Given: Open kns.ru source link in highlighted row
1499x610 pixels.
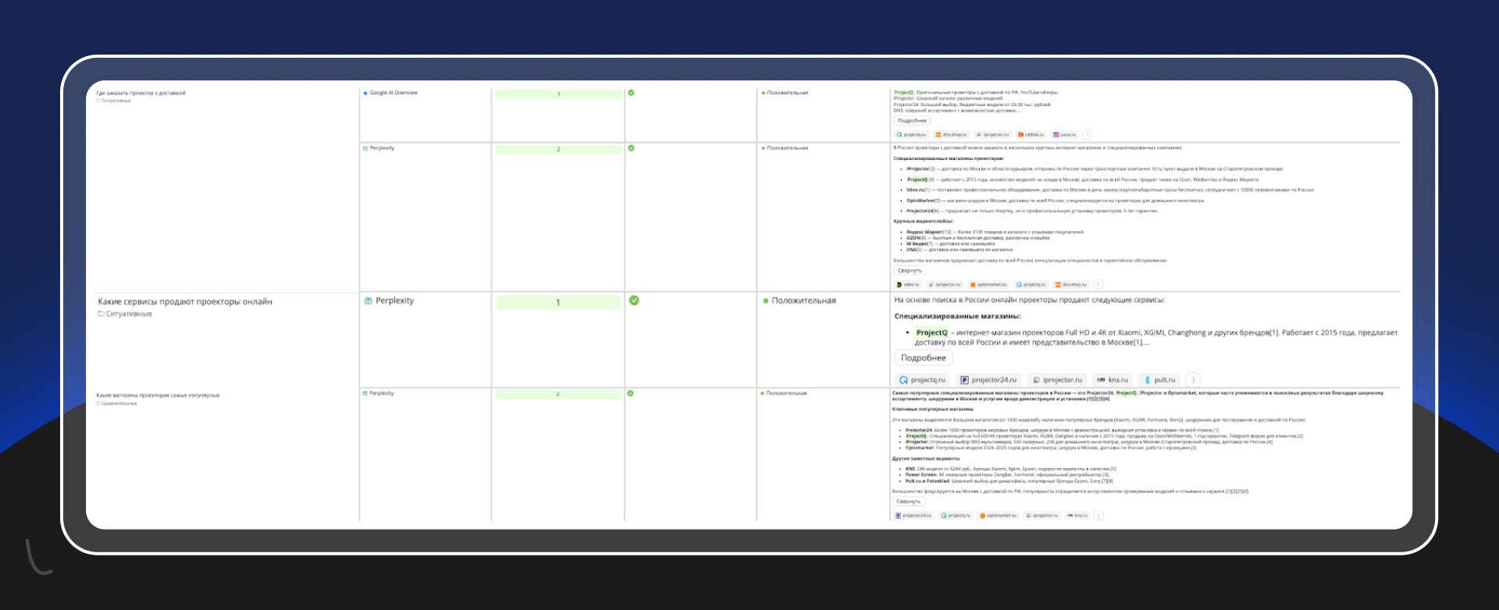Looking at the screenshot, I should (1113, 380).
